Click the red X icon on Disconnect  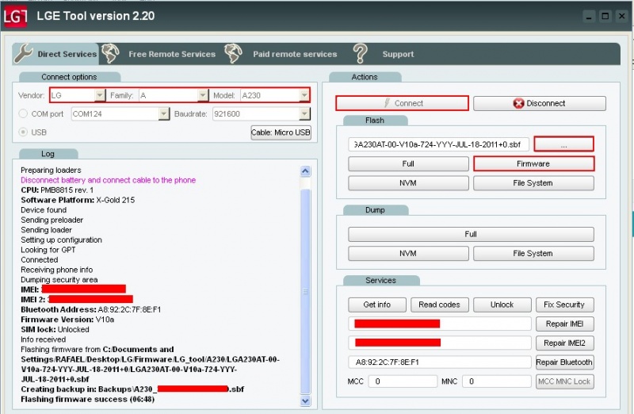(x=518, y=104)
